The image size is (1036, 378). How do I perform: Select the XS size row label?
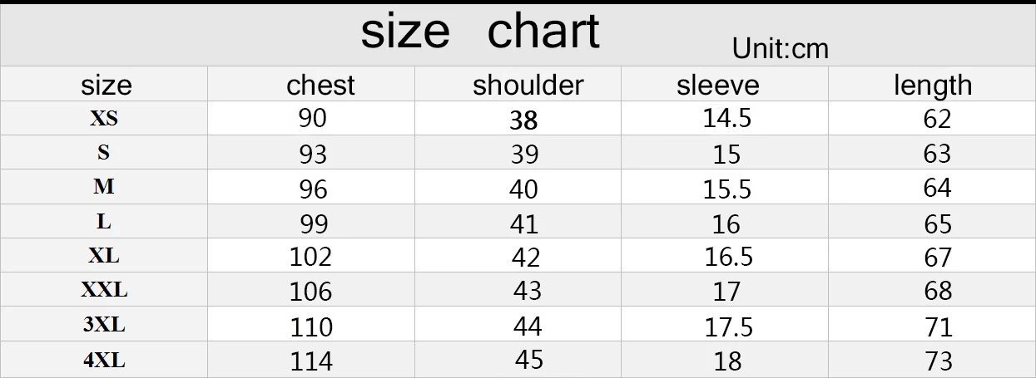point(104,119)
